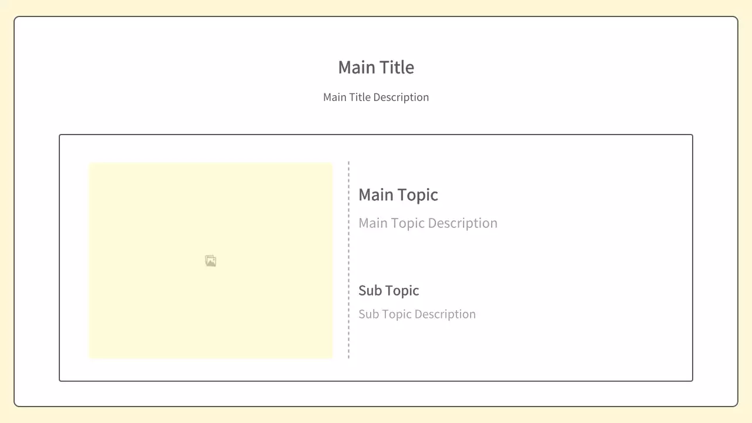Click the outer slide frame's bottom border

tap(376, 406)
